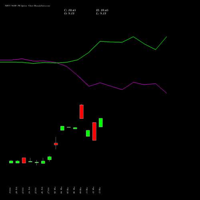Select the 06 Mar date label
This screenshot has width=200, height=200.
click(x=74, y=190)
